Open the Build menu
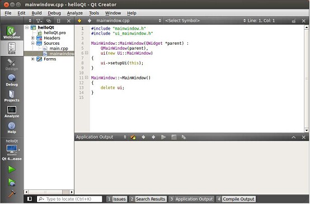 pos(36,13)
